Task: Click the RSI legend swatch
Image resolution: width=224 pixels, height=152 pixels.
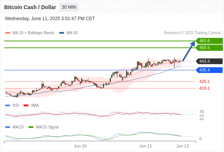Action: (x=8, y=106)
